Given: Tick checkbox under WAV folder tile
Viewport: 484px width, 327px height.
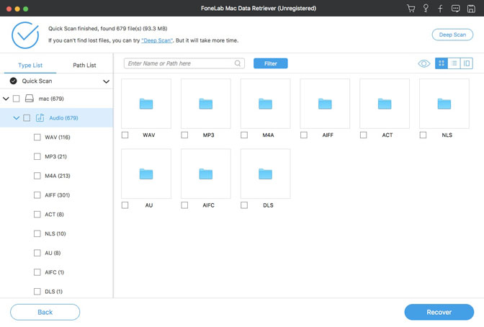Looking at the screenshot, I should 125,135.
